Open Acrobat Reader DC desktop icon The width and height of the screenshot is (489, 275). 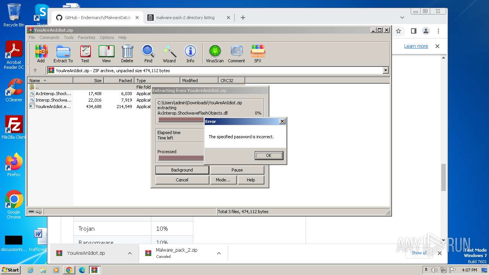coord(14,55)
